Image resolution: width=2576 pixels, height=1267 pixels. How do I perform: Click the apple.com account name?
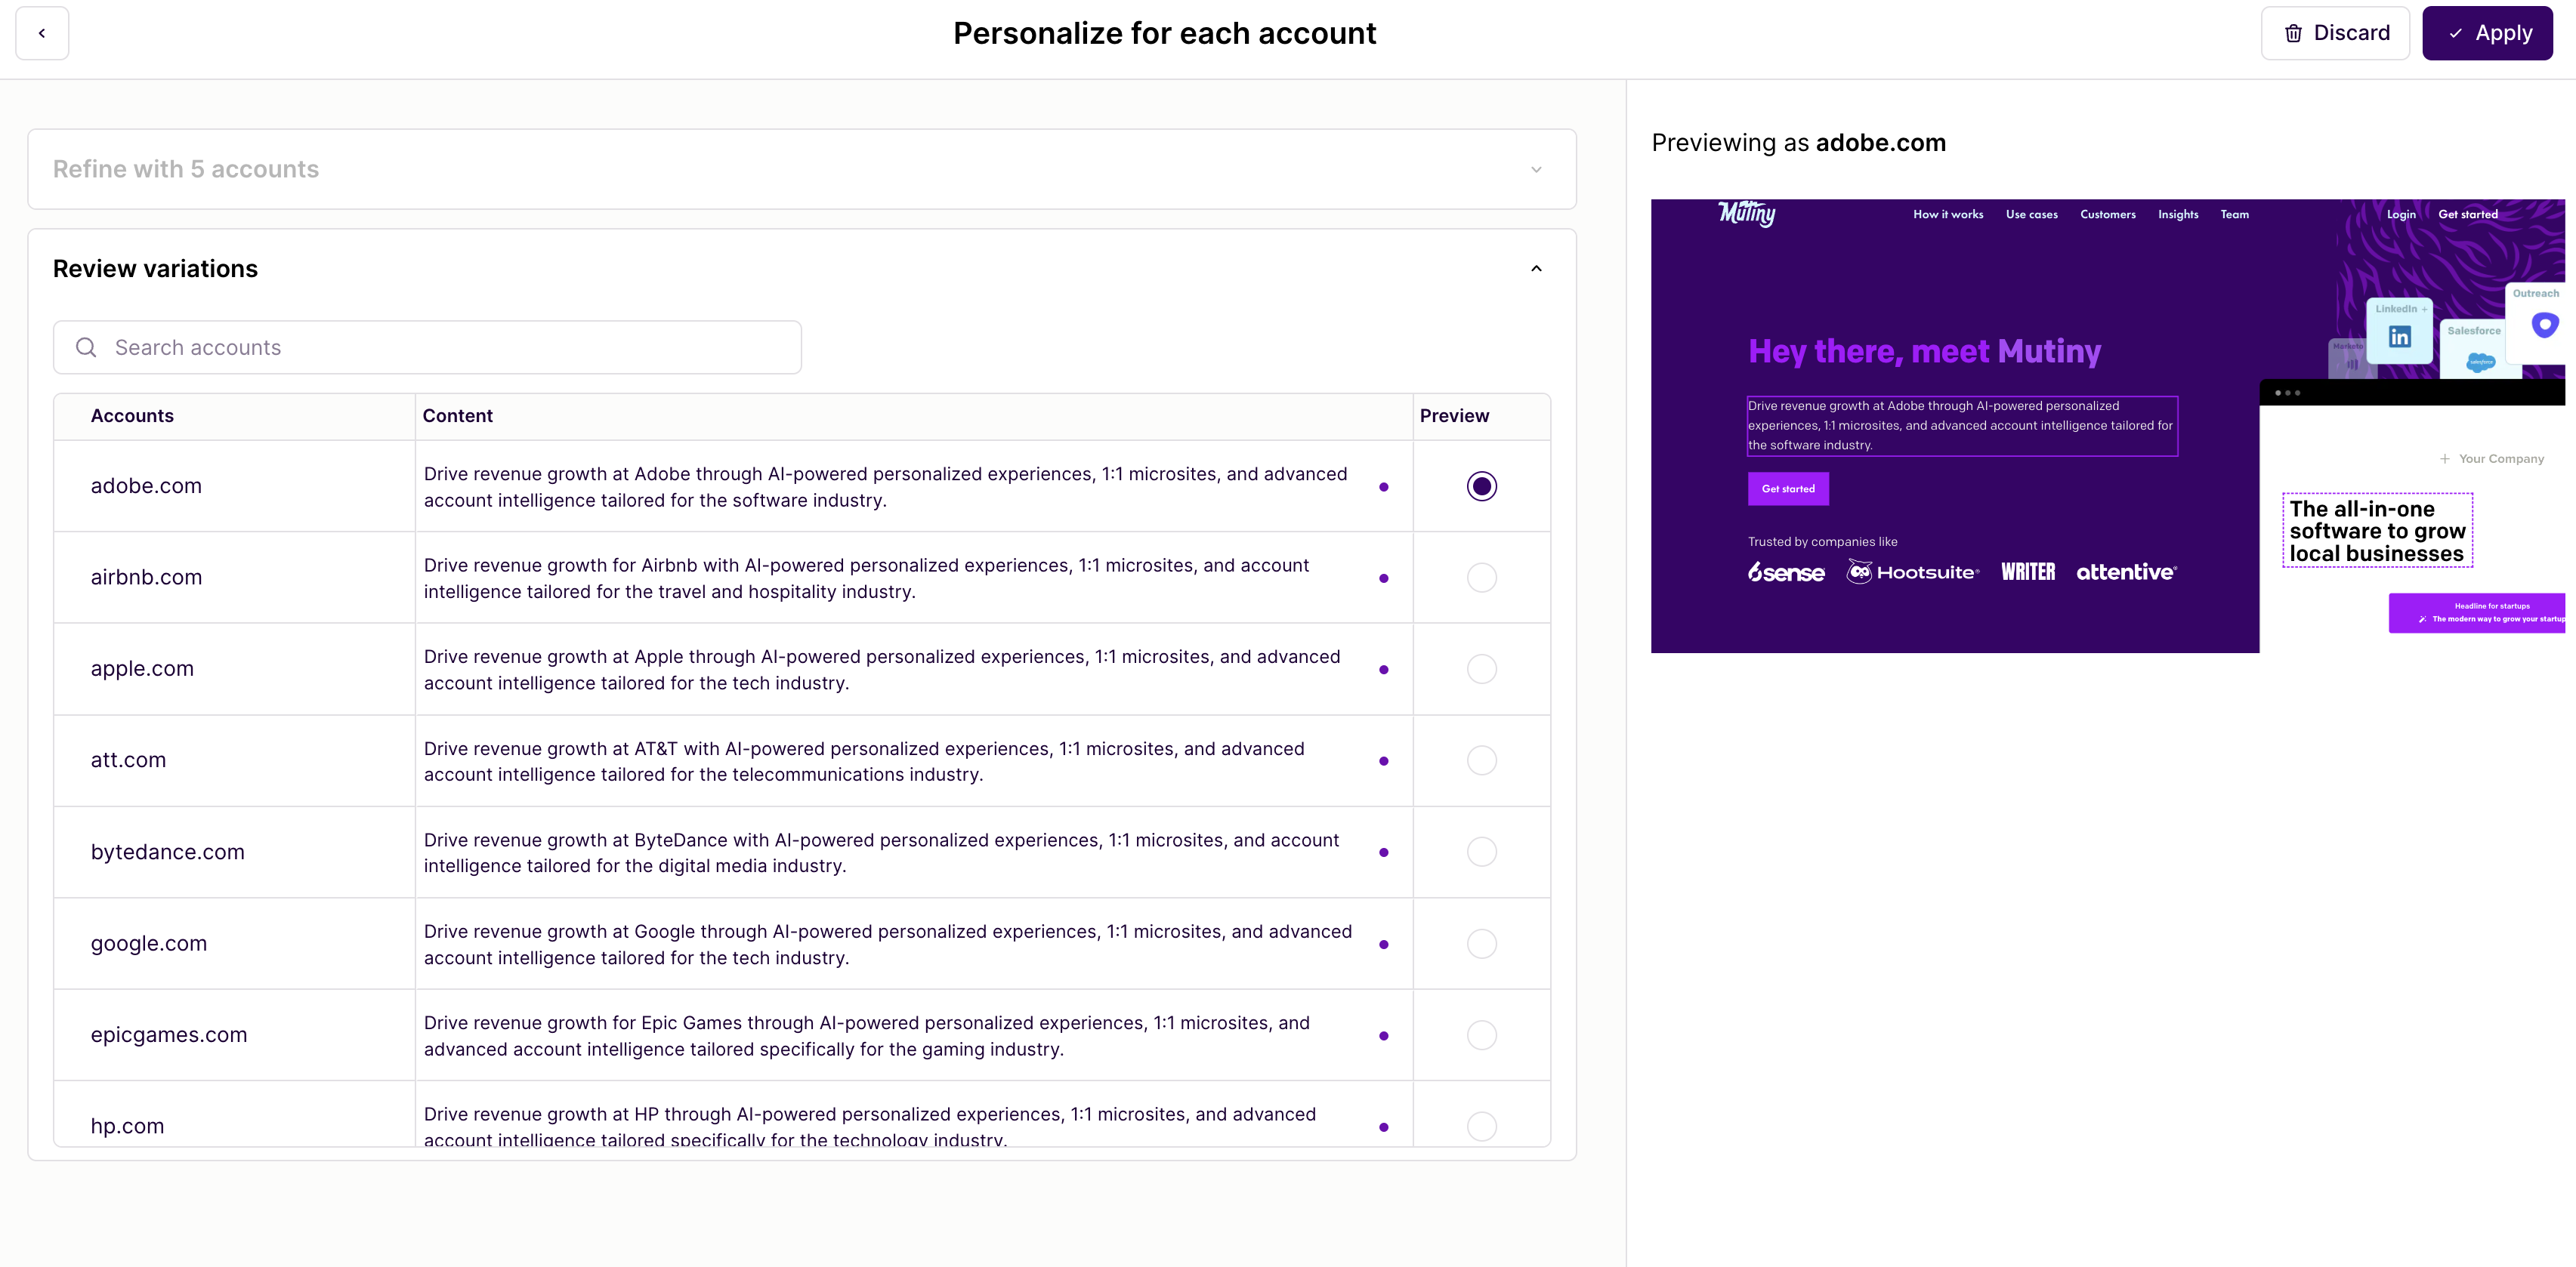[142, 670]
